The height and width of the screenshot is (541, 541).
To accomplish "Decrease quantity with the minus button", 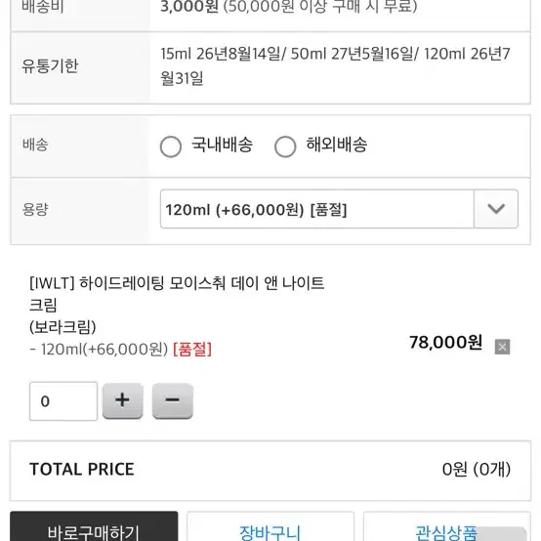I will point(173,401).
